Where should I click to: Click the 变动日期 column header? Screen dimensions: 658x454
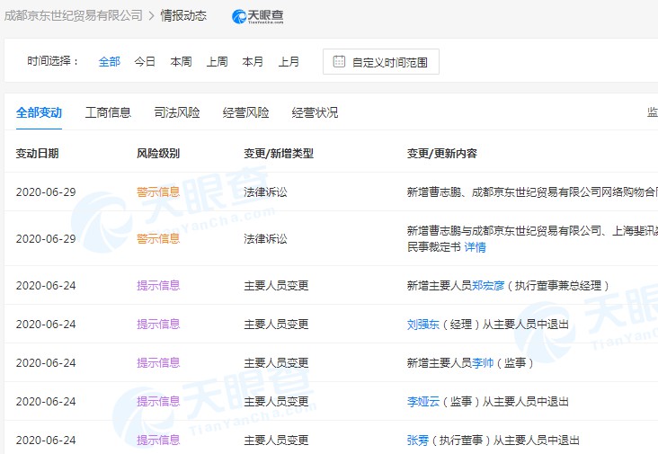click(37, 153)
